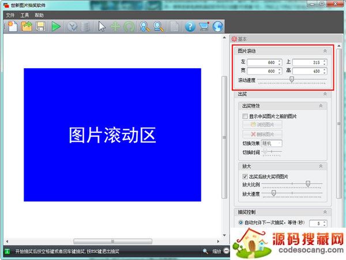
Task: Collapse the 出奖特效 subsection
Action: 321,106
